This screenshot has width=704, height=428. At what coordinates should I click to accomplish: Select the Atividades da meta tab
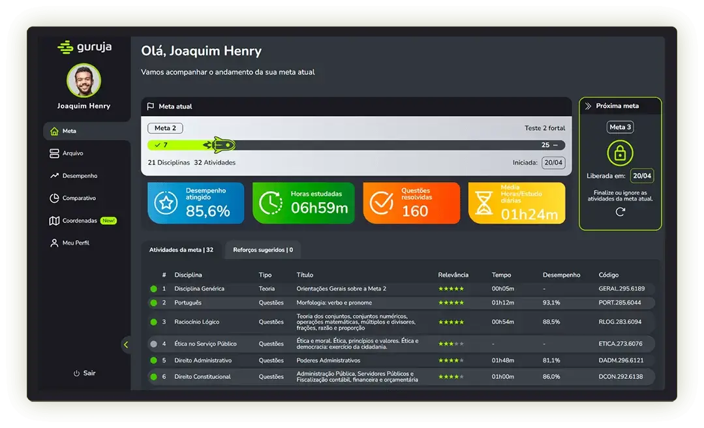181,250
